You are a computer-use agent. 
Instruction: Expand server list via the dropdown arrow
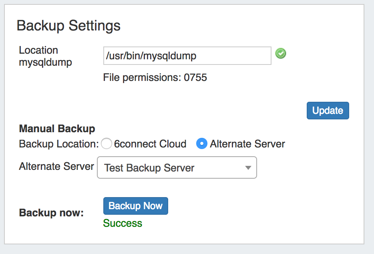pyautogui.click(x=248, y=167)
